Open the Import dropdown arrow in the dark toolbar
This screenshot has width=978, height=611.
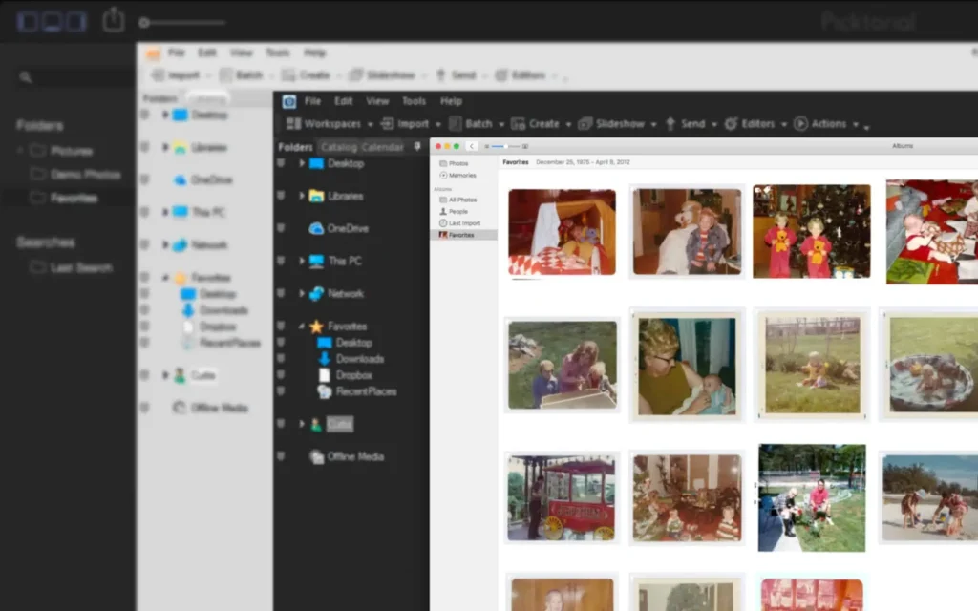[x=438, y=124]
